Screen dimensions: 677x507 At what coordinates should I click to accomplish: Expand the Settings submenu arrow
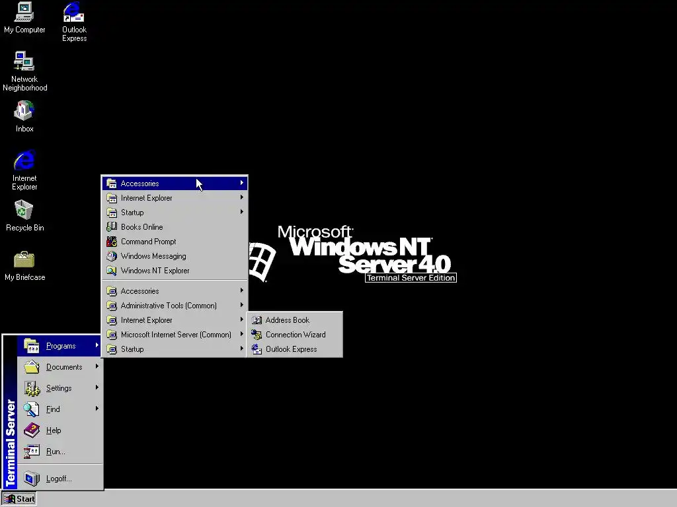(x=97, y=387)
